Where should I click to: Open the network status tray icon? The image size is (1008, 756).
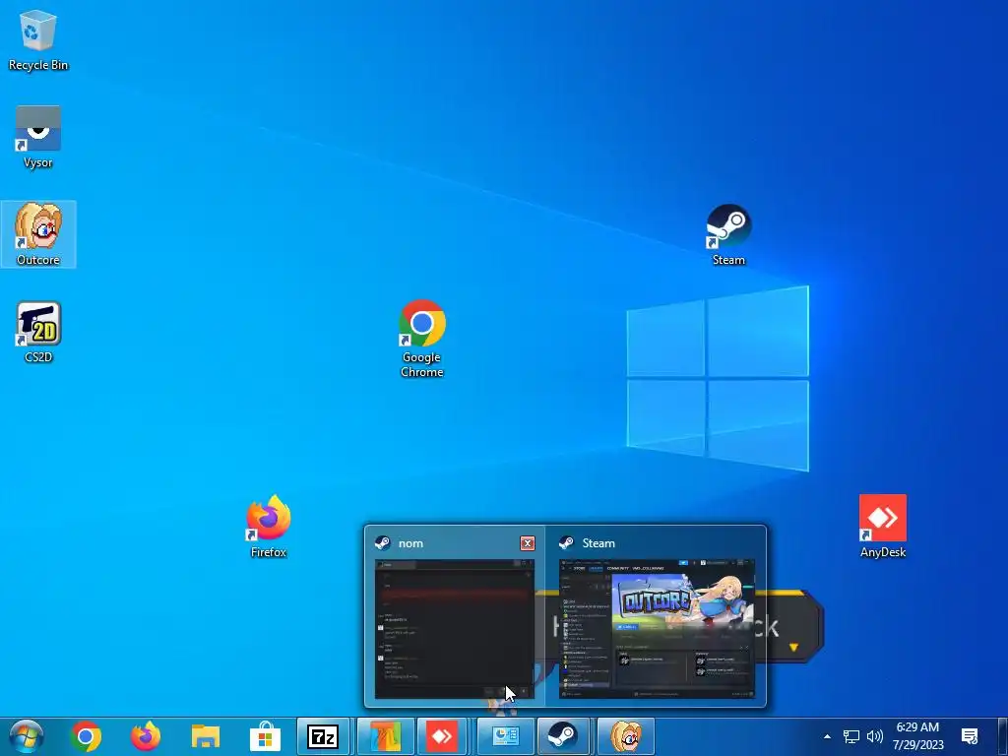pos(851,736)
